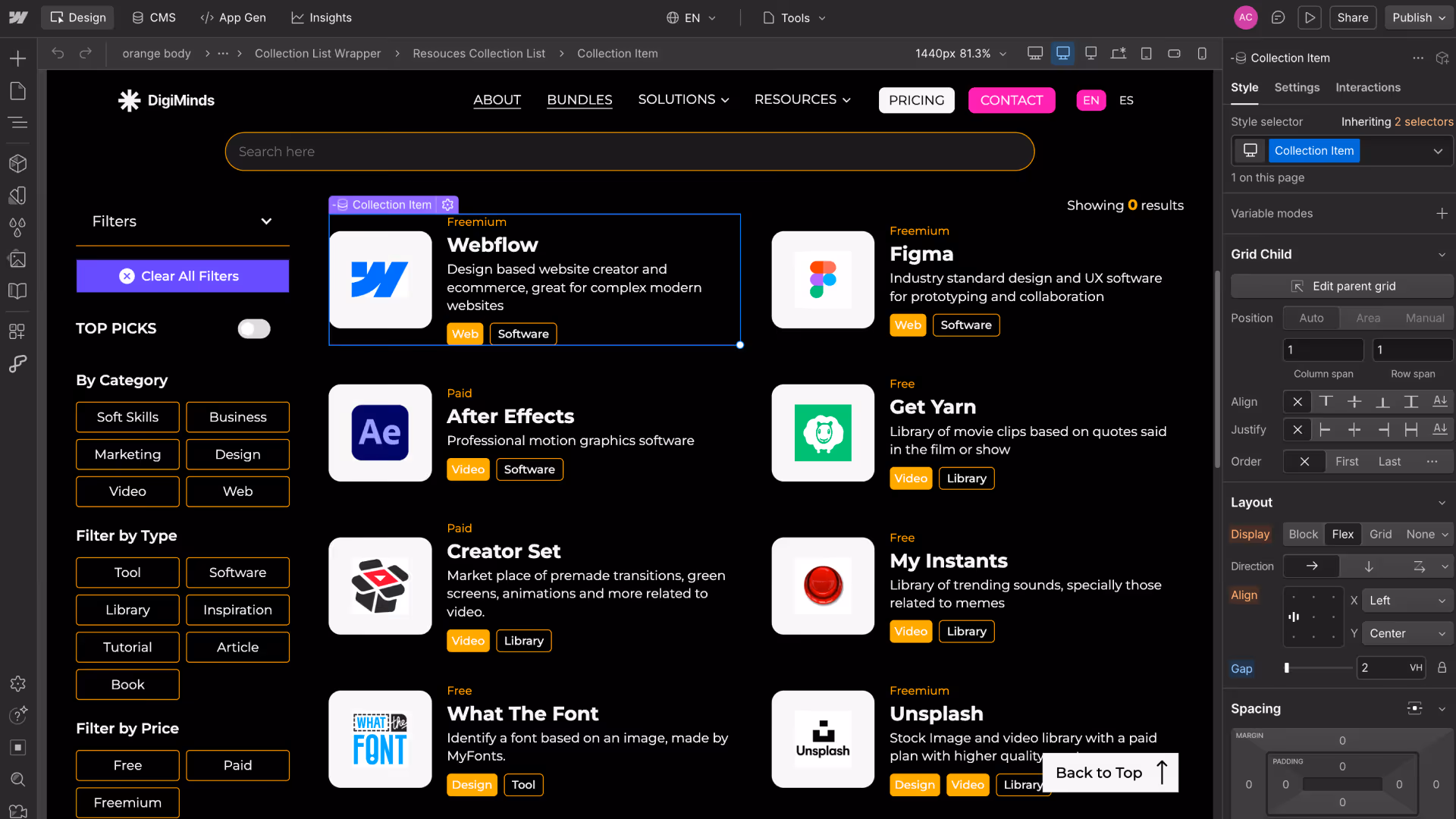The height and width of the screenshot is (819, 1456).
Task: Set order to First
Action: pos(1347,462)
